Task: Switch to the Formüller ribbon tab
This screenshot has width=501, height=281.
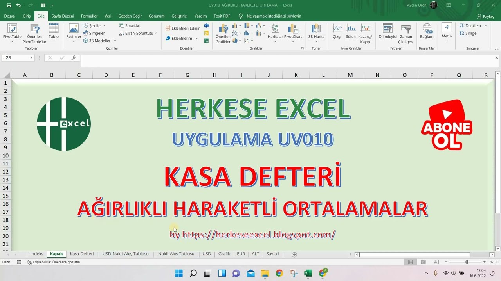Action: point(89,16)
